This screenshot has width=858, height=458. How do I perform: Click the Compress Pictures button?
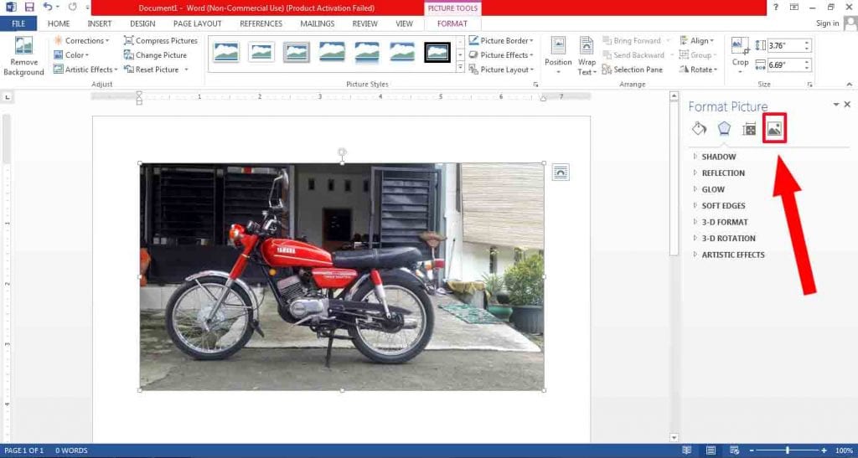pyautogui.click(x=161, y=40)
